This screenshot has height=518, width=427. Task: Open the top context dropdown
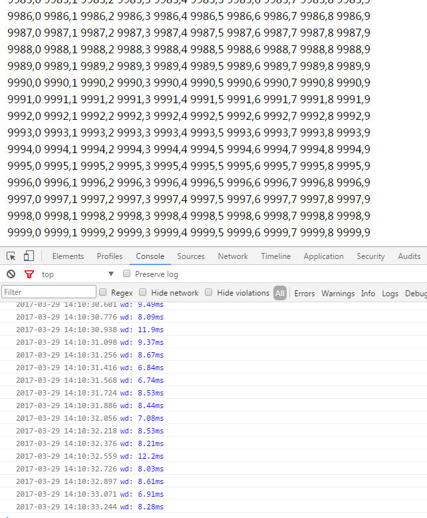pos(78,274)
